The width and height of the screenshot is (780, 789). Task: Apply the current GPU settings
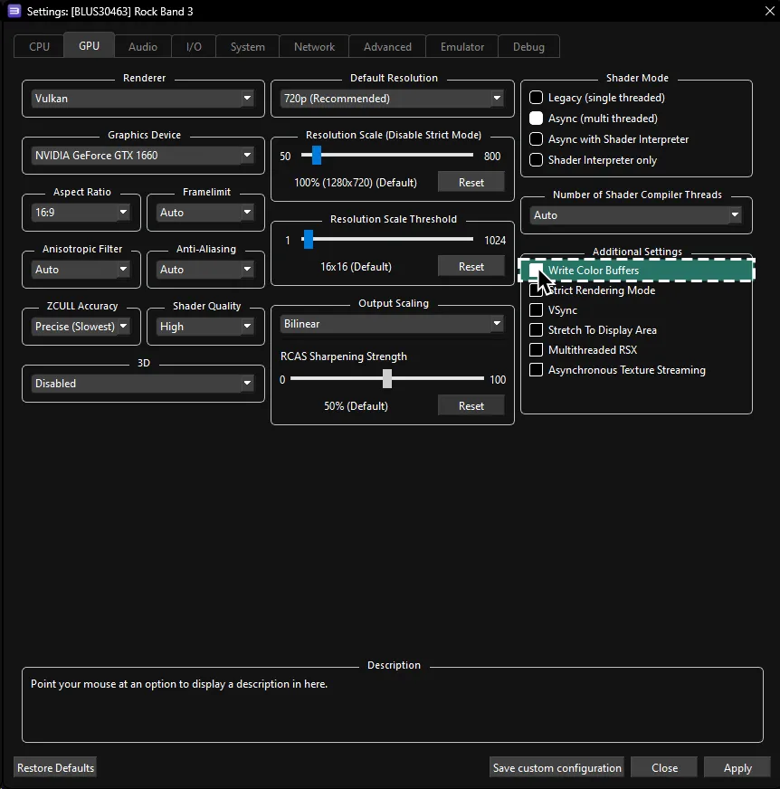coord(737,766)
